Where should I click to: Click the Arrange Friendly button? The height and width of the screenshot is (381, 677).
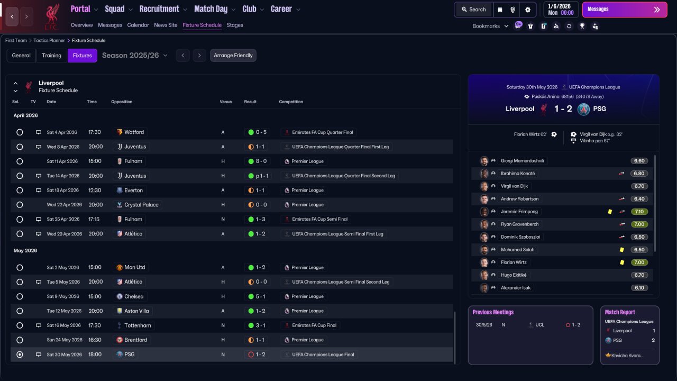(233, 56)
